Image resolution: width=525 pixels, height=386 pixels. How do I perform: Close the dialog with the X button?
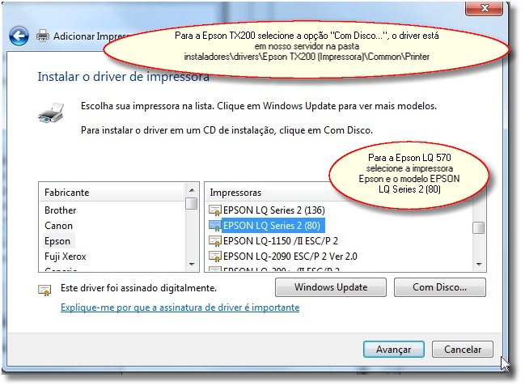click(485, 8)
